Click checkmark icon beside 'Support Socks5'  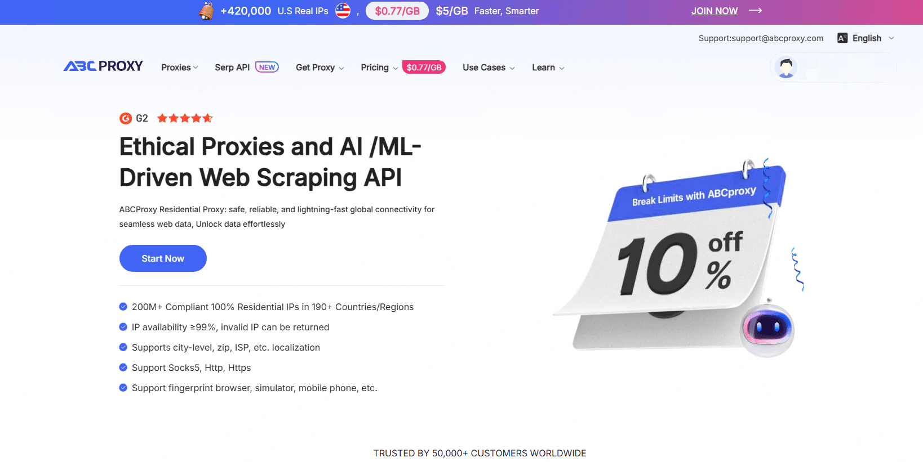tap(123, 367)
